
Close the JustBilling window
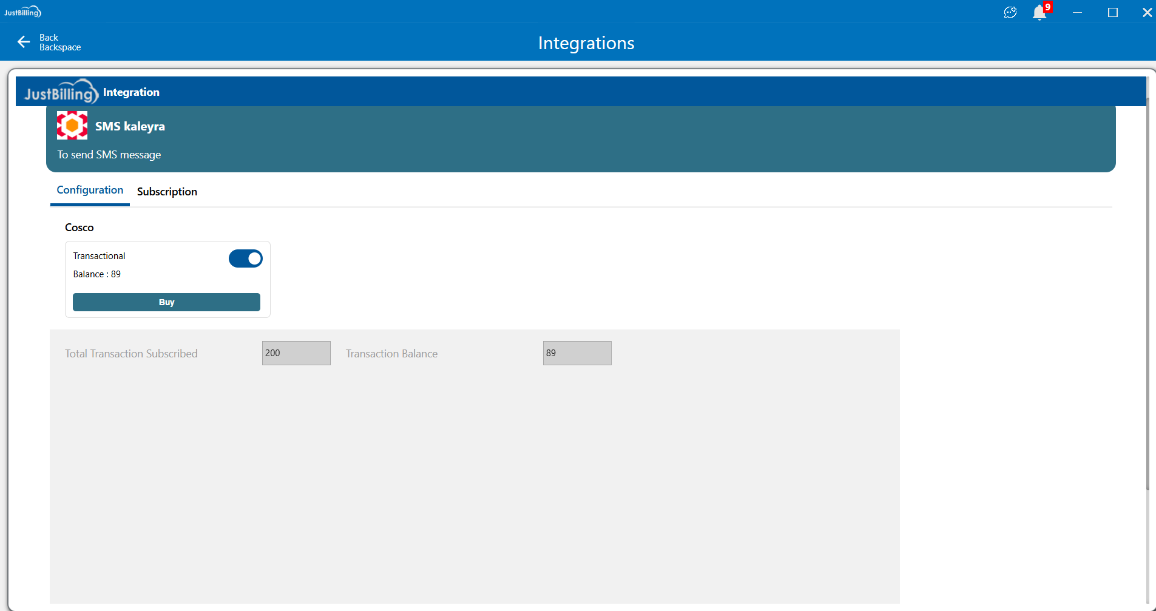(1146, 12)
